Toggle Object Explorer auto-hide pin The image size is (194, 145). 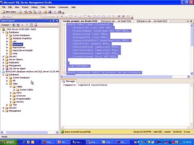pos(54,21)
